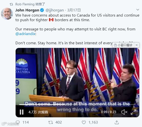
Task: Click the retweet icon next to Rob Fleming
Action: click(x=12, y=4)
